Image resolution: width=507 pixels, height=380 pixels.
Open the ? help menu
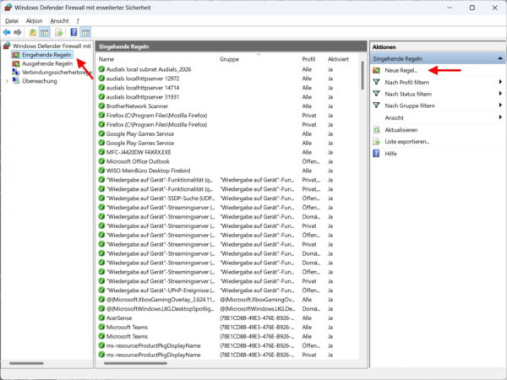pos(78,21)
